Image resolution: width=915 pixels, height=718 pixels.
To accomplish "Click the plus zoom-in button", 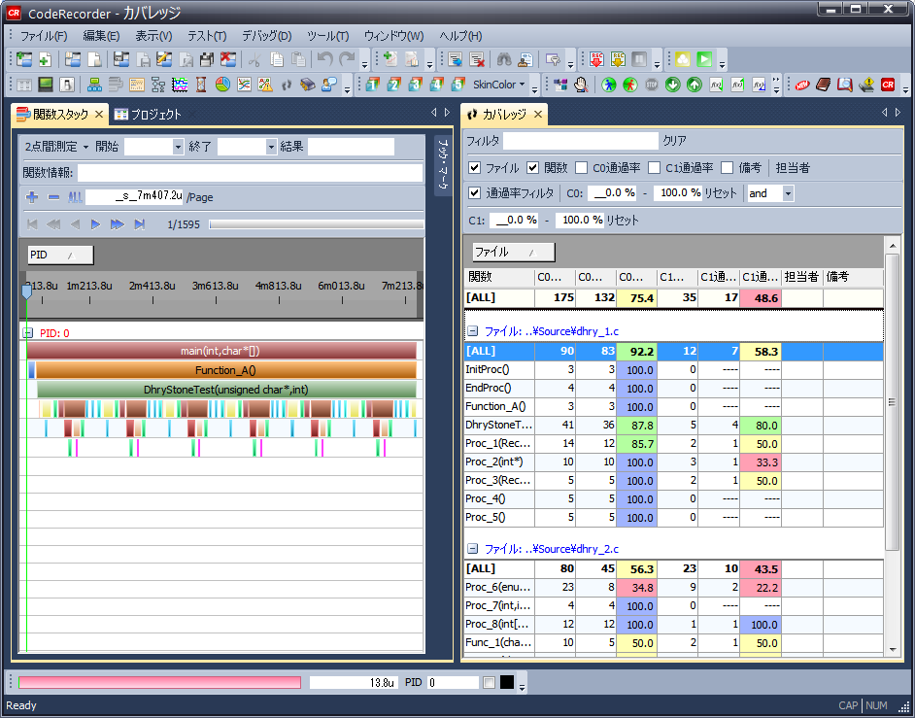I will [32, 197].
